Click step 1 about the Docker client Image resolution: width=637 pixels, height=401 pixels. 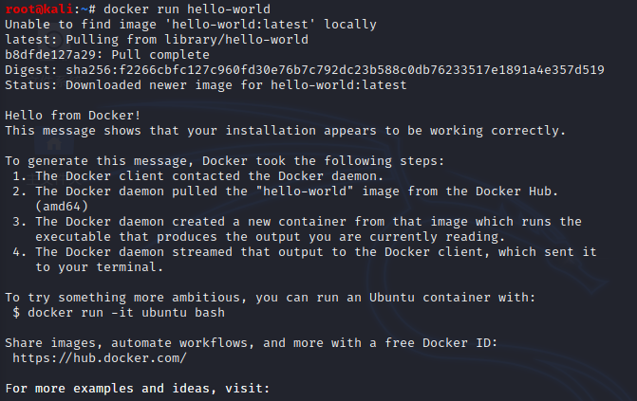pos(197,176)
